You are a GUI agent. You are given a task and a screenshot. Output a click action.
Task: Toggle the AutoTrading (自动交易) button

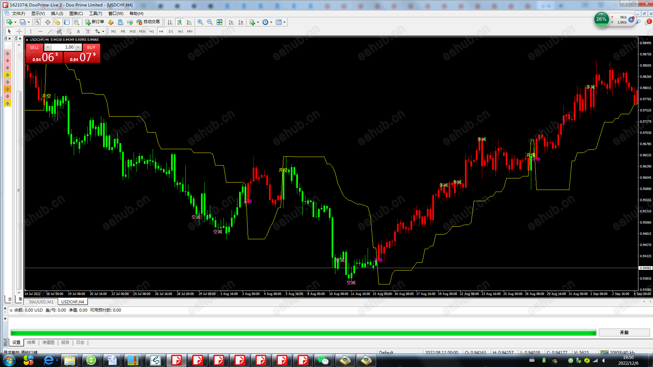tap(148, 22)
